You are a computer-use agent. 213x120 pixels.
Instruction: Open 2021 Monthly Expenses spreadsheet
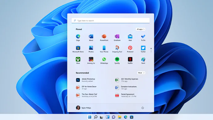[127, 80]
